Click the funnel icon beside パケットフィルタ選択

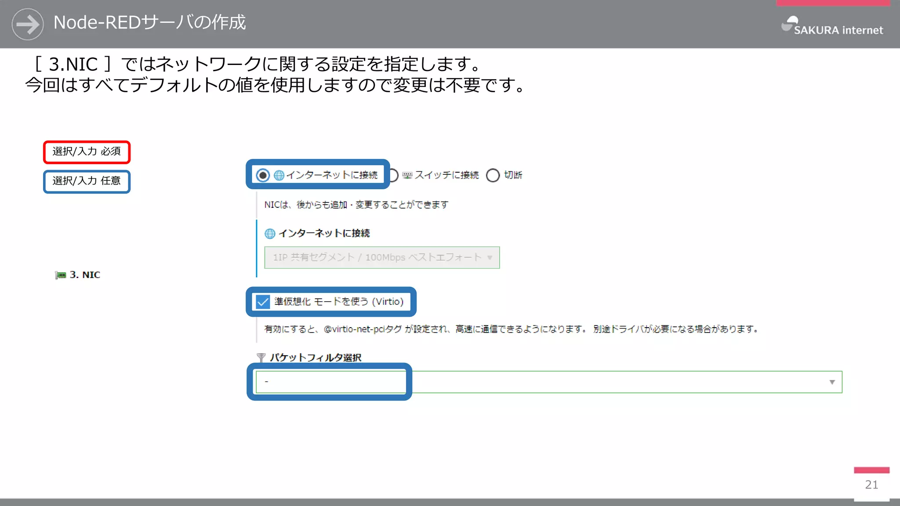(261, 358)
